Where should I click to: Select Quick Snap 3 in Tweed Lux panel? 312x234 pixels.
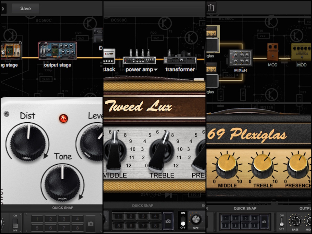click(x=143, y=216)
